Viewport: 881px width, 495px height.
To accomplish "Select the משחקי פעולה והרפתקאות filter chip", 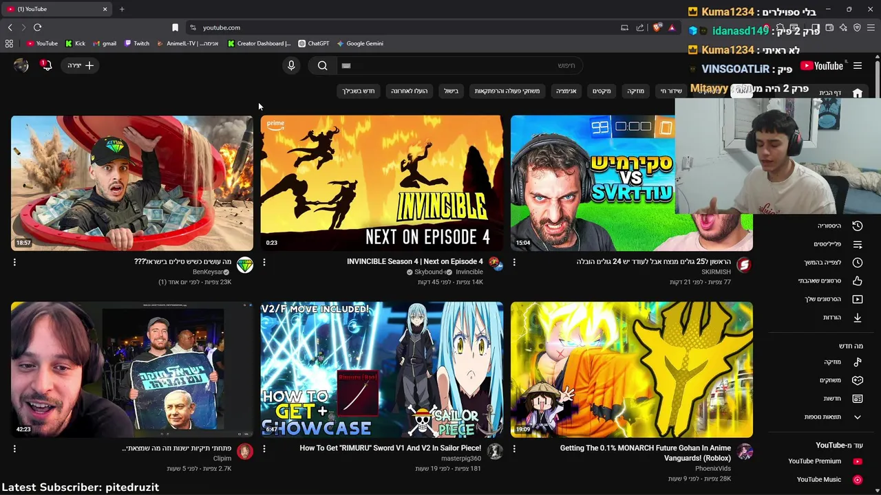I will pyautogui.click(x=507, y=91).
